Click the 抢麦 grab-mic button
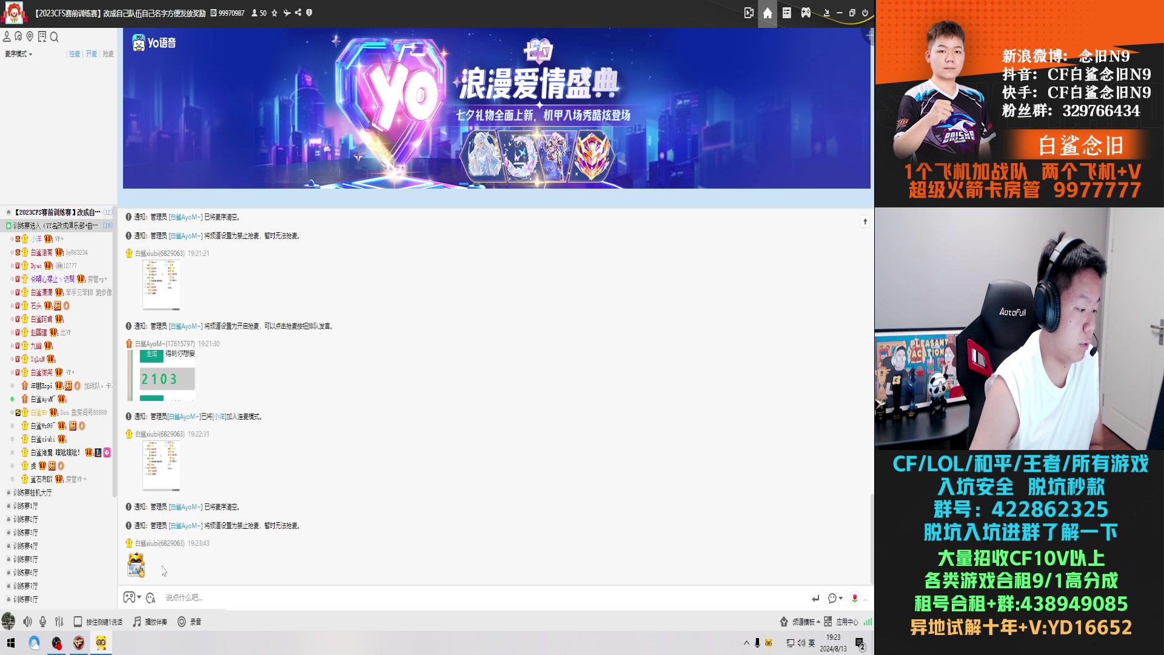This screenshot has height=655, width=1164. point(107,54)
